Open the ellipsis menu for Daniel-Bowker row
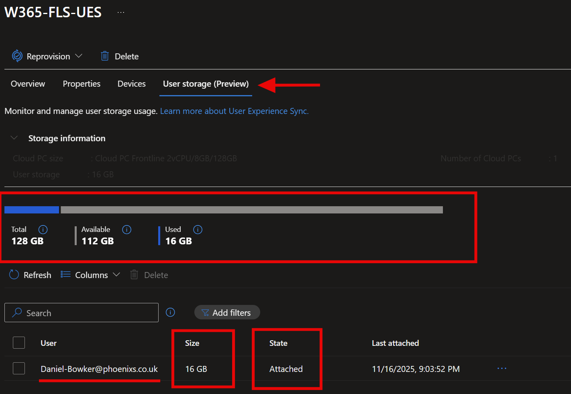The width and height of the screenshot is (571, 394). 502,369
